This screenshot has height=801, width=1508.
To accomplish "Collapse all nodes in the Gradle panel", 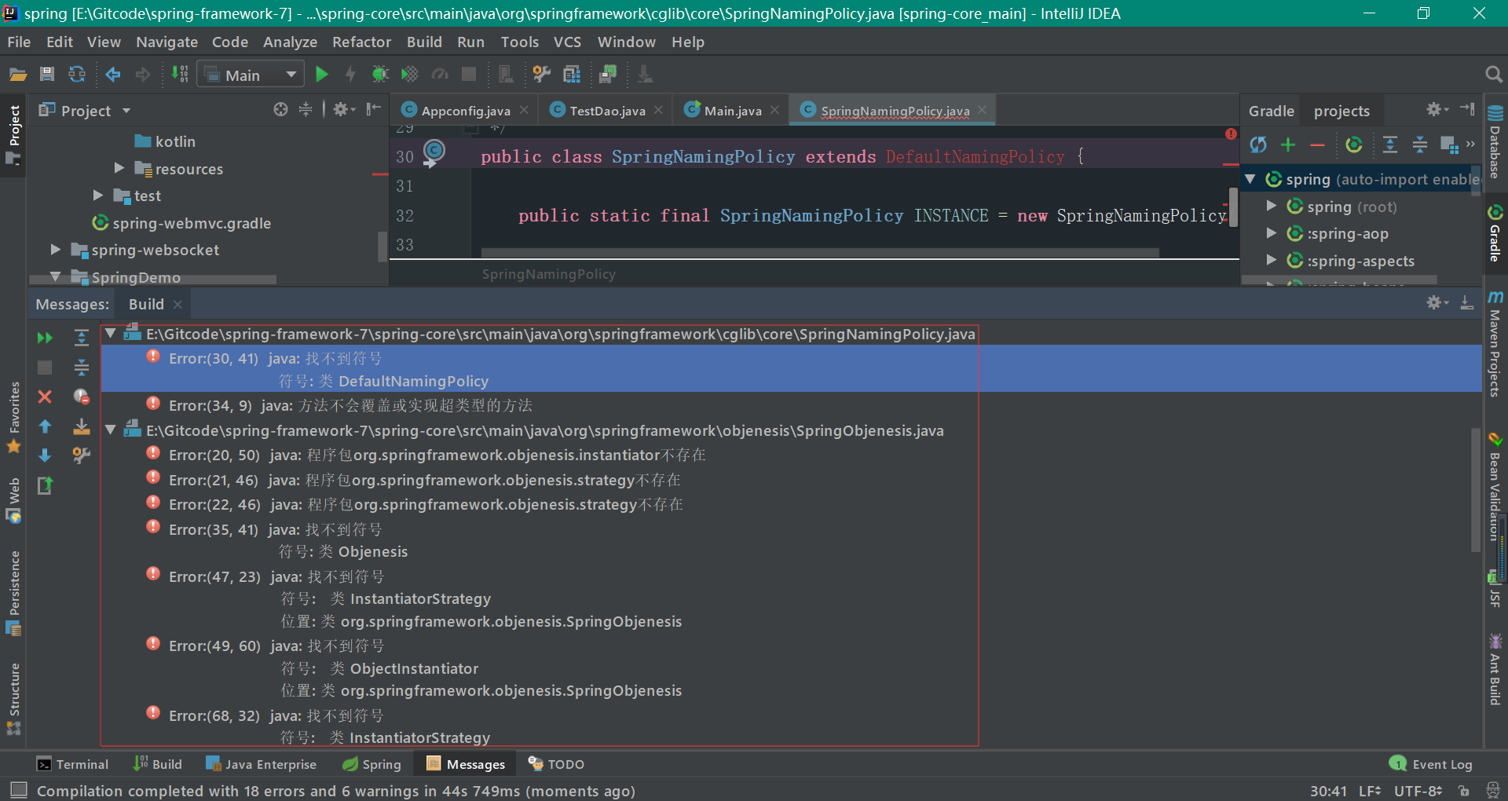I will (x=1420, y=145).
